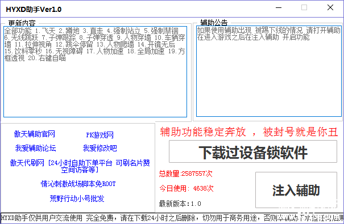344x224 pixels.
Task: Close the HYXD助手 window
Action: [330, 8]
